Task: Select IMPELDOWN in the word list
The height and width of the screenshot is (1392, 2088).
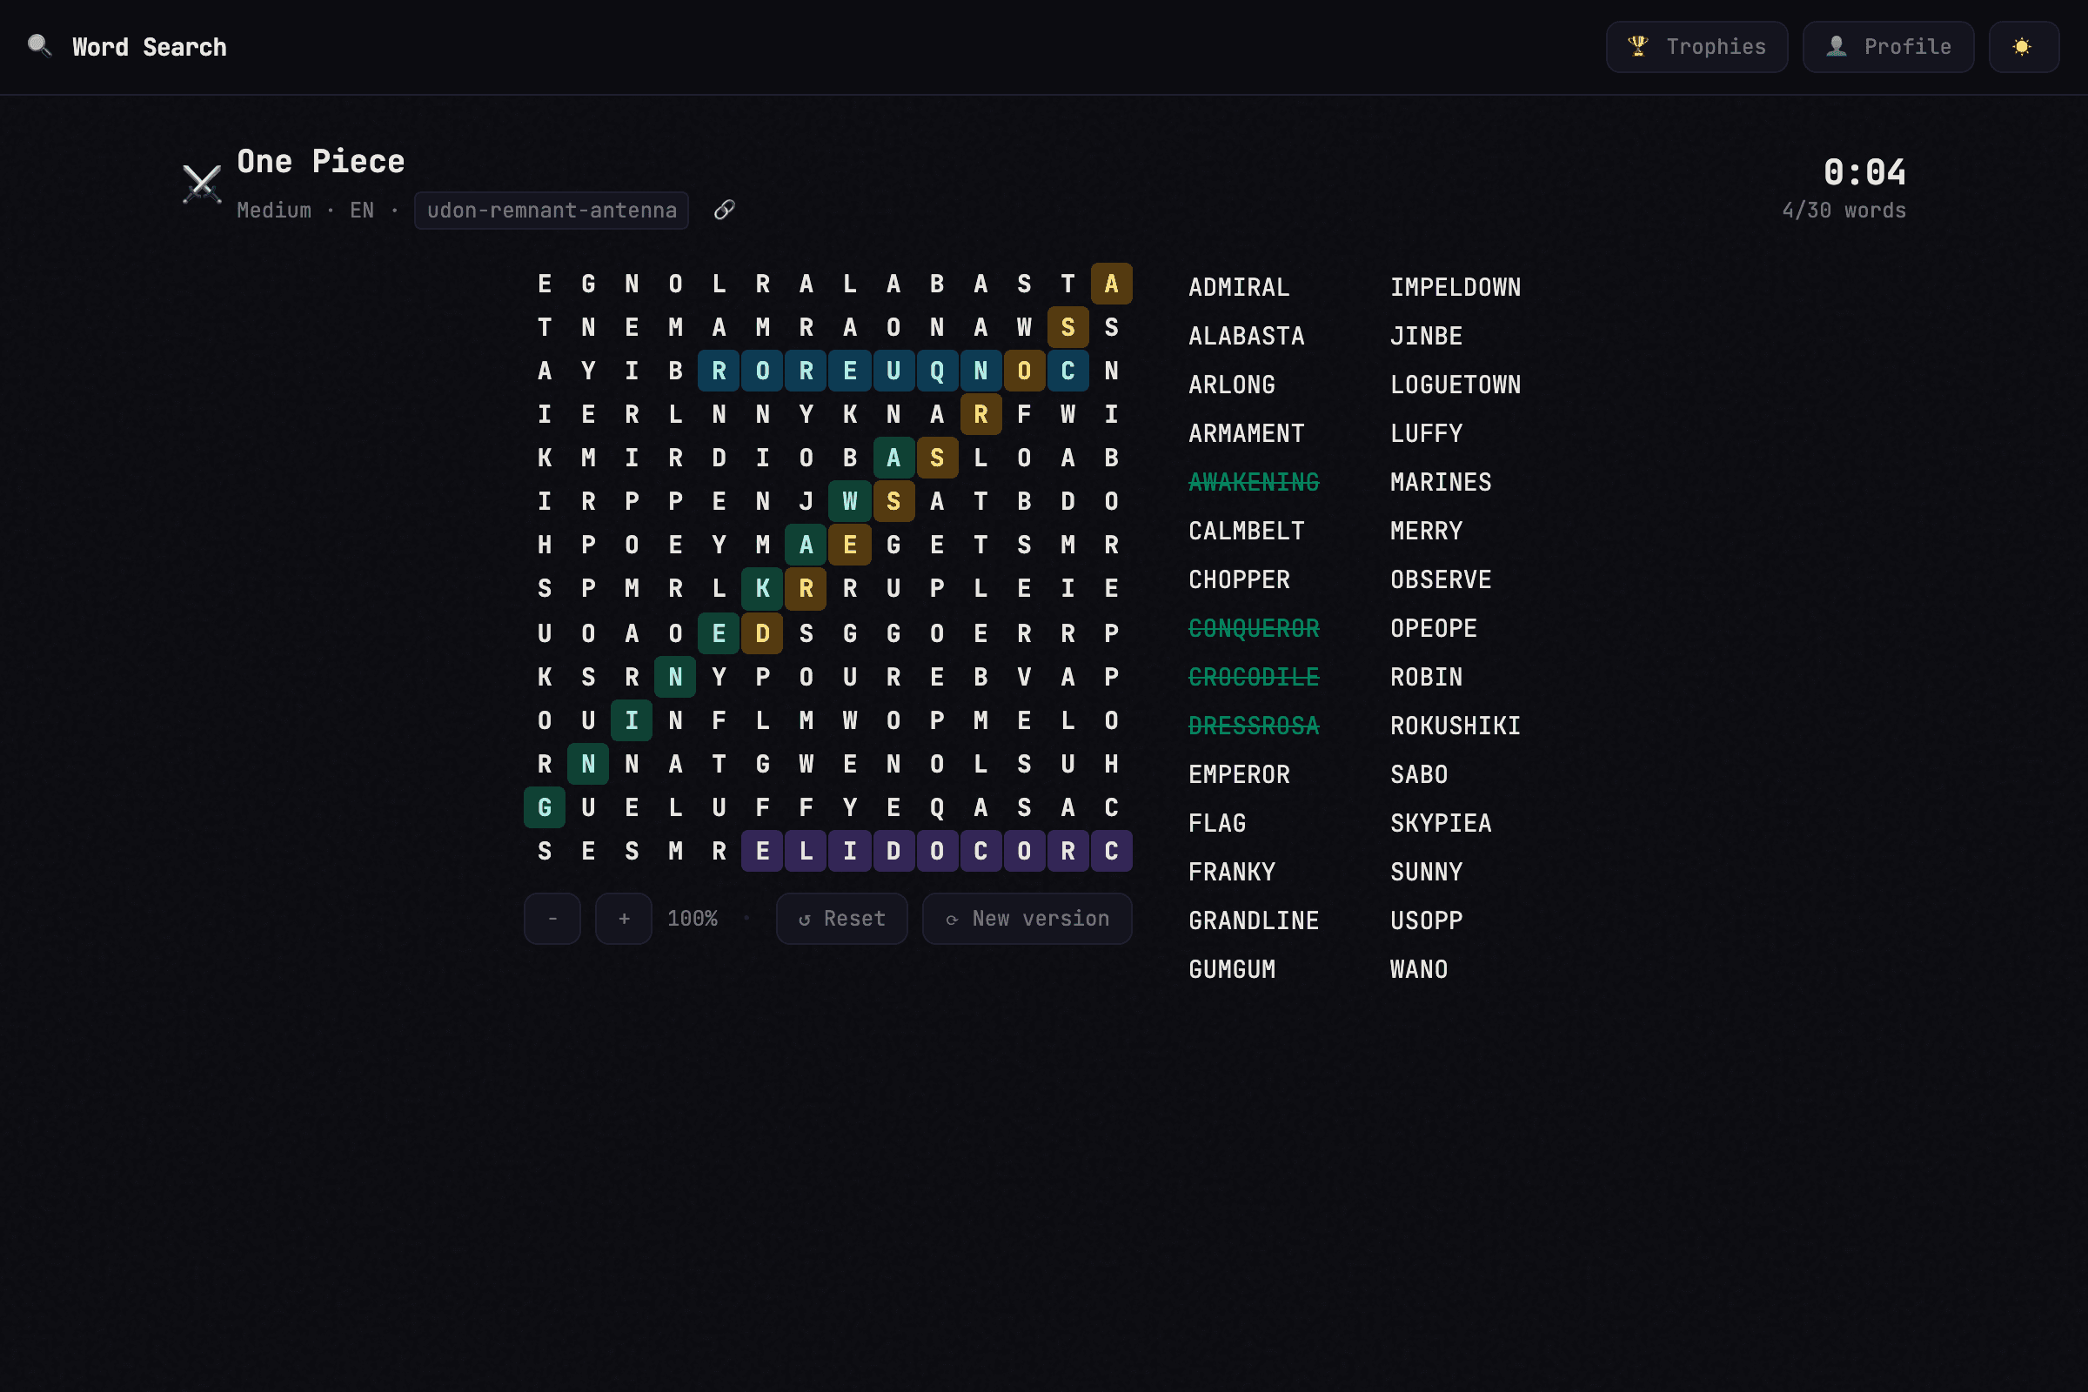Action: coord(1455,287)
